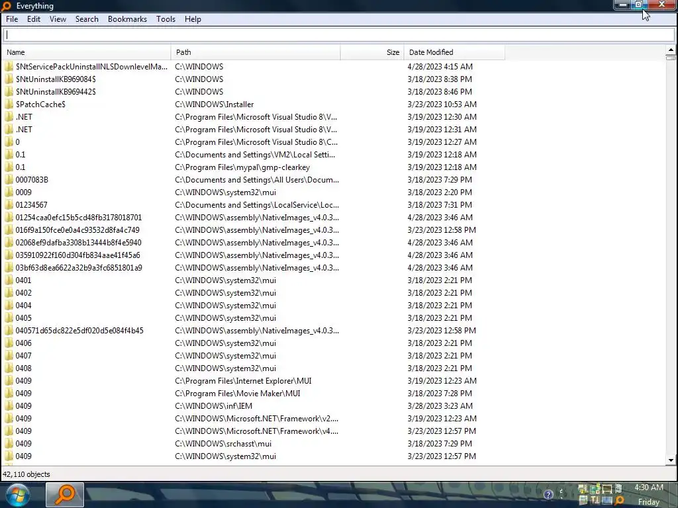Sort results by the Size column

[372, 52]
